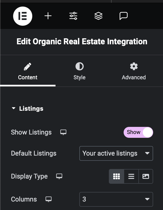Select the Content tab
163x210 pixels.
tap(28, 71)
